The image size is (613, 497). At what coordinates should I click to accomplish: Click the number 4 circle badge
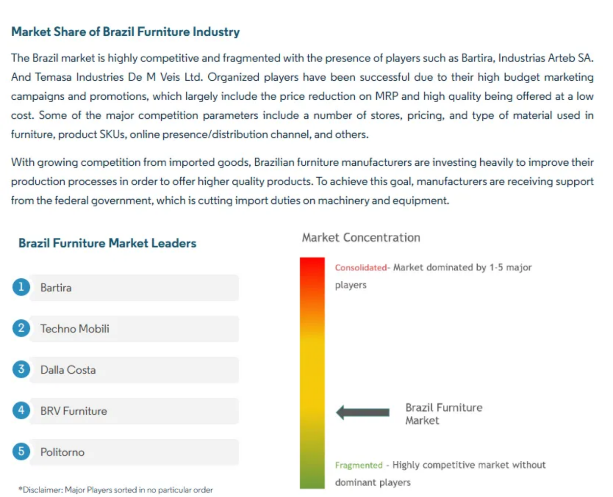point(21,410)
